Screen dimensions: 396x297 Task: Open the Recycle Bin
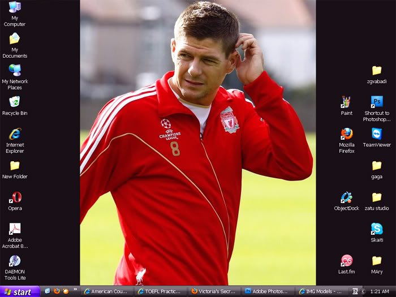pyautogui.click(x=15, y=102)
